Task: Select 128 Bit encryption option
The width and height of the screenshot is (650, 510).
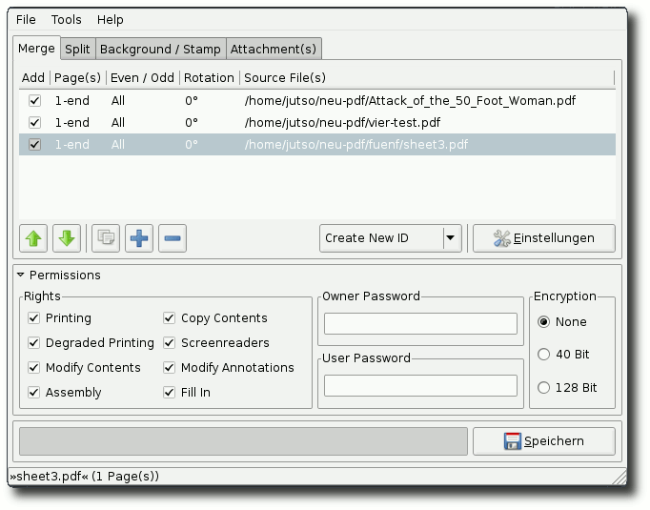Action: point(543,388)
